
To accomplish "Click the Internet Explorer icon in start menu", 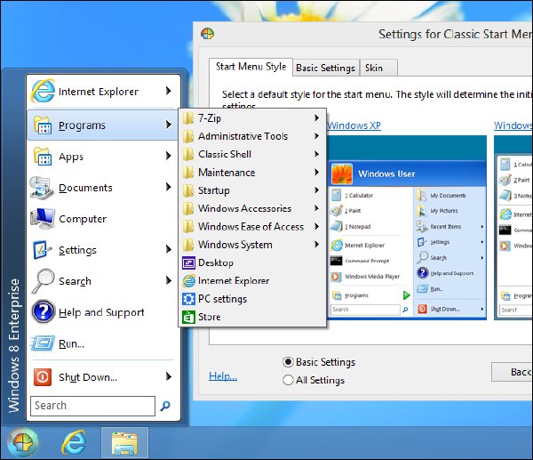I will 43,91.
